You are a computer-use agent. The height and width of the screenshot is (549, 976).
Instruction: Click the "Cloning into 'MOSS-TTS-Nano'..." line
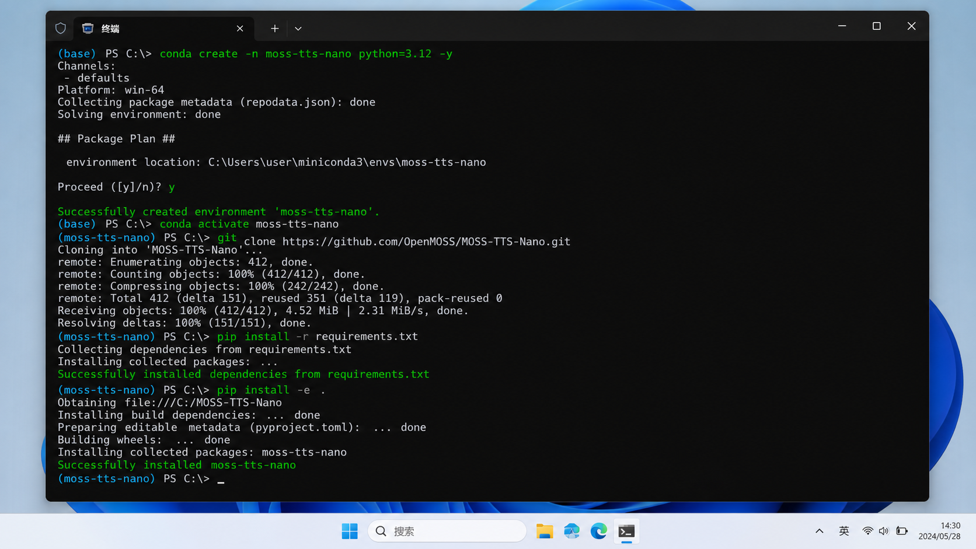click(x=160, y=250)
